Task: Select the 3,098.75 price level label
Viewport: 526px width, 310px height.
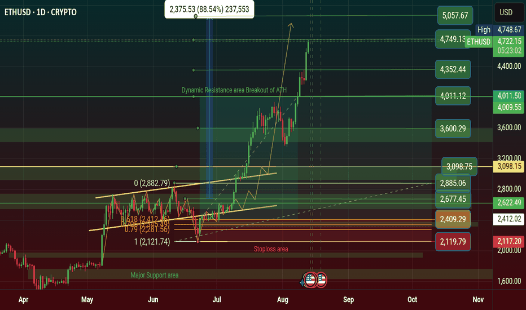Action: [x=459, y=167]
